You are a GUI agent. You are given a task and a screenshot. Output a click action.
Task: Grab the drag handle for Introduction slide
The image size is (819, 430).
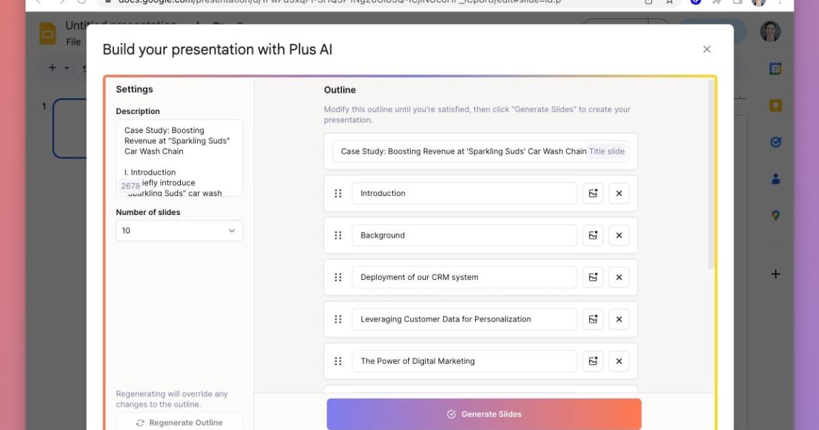point(338,193)
